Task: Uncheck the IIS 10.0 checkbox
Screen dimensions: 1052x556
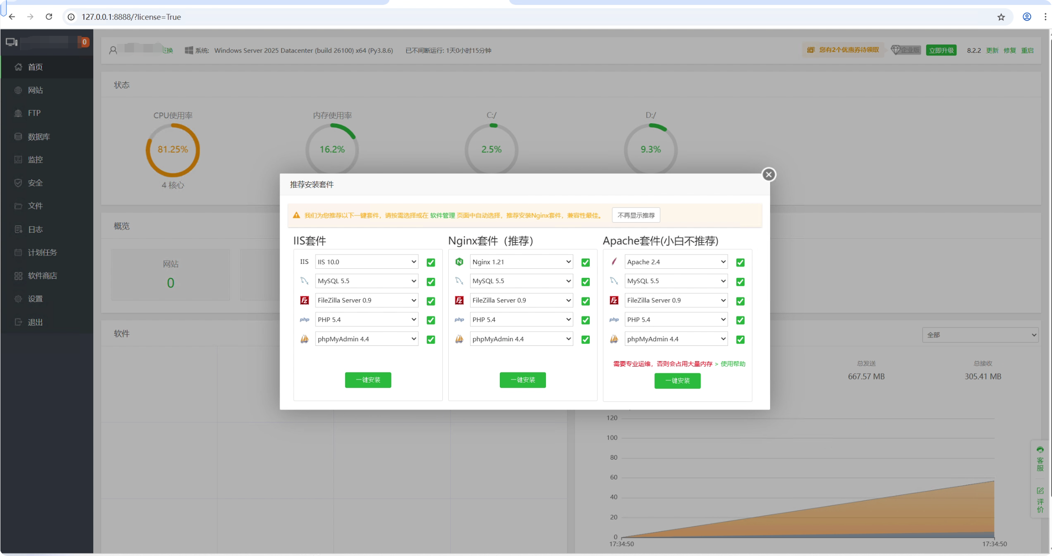Action: point(431,263)
